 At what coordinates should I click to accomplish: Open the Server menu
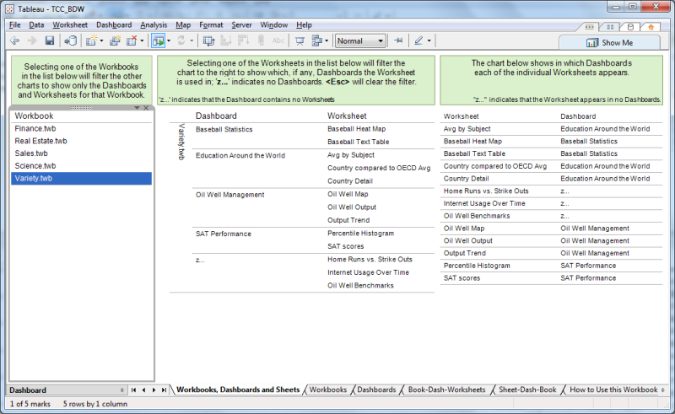(241, 25)
